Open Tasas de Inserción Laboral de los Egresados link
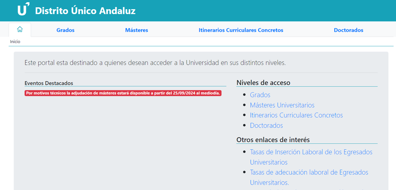Viewport: 396px width, 190px height. (x=311, y=157)
